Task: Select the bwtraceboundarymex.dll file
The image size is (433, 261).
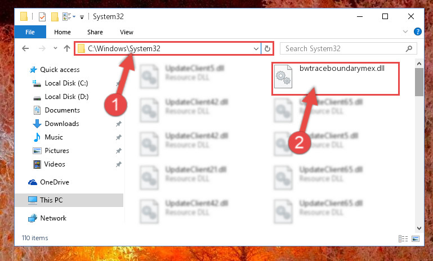Action: point(335,79)
